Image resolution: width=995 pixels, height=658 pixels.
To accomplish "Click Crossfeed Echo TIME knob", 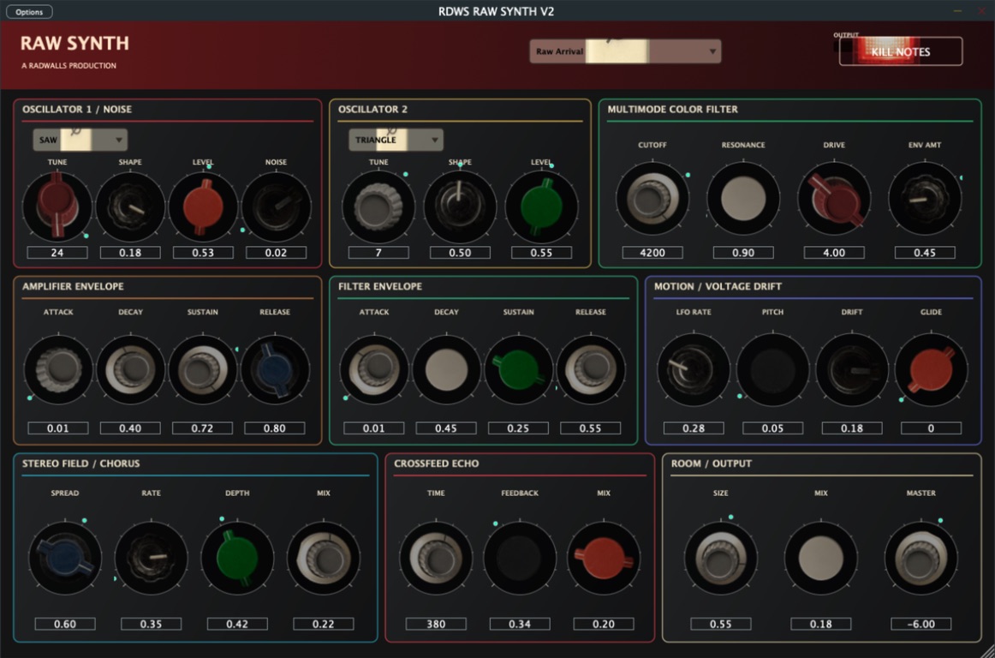I will click(x=436, y=559).
